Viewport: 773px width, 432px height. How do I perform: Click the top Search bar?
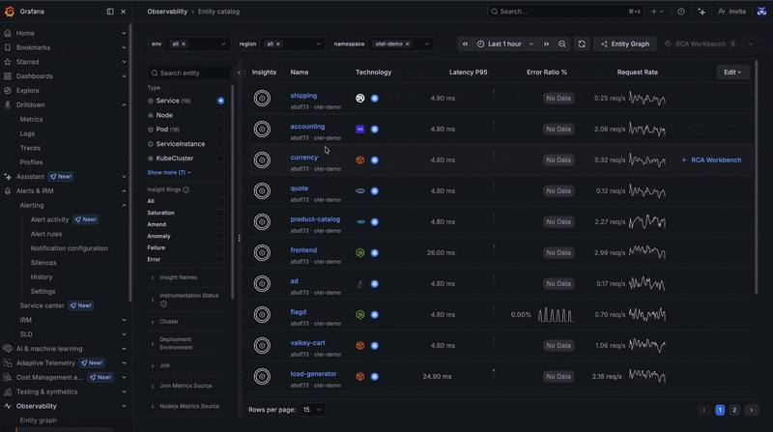coord(565,12)
